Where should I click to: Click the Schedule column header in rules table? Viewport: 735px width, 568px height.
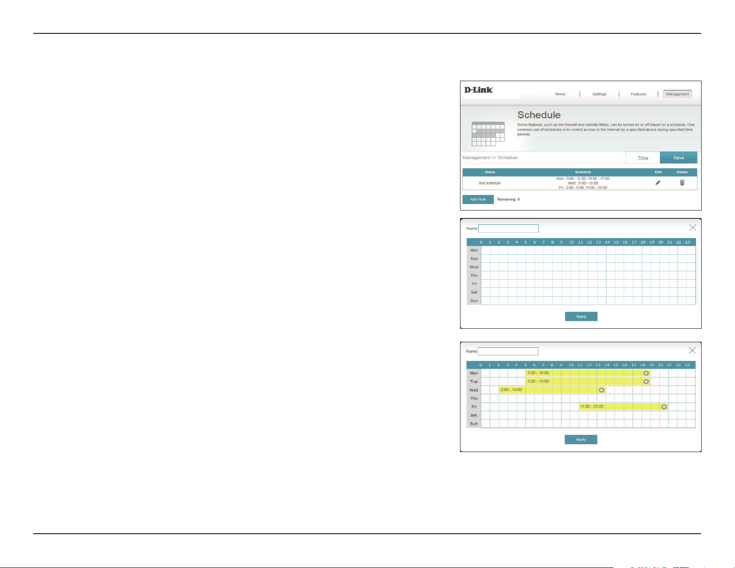pos(583,172)
